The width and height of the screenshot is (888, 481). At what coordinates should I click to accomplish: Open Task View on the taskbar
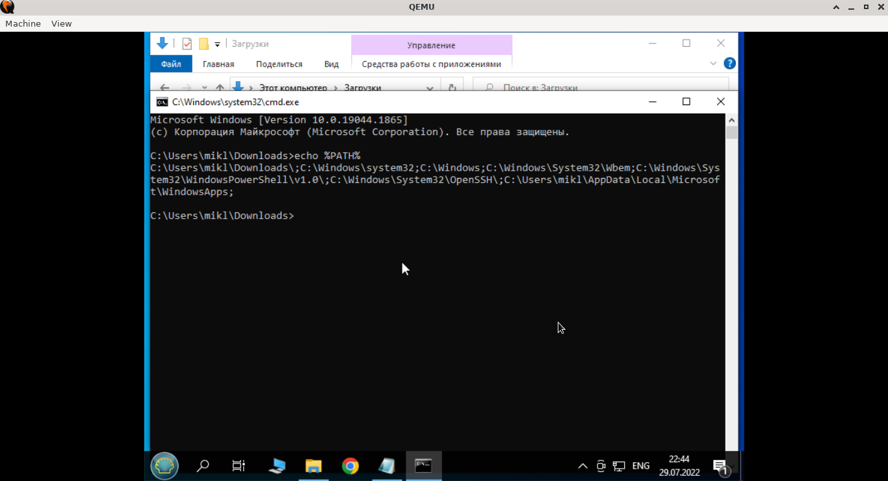pyautogui.click(x=239, y=465)
